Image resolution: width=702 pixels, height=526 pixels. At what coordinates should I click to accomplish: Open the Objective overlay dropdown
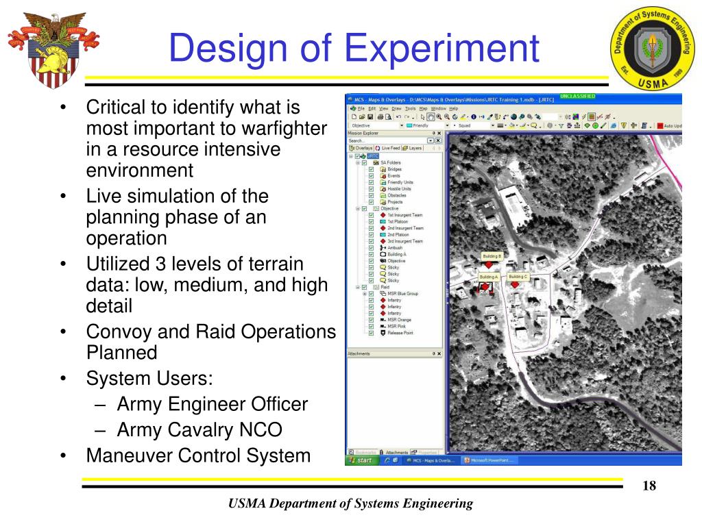coord(402,126)
